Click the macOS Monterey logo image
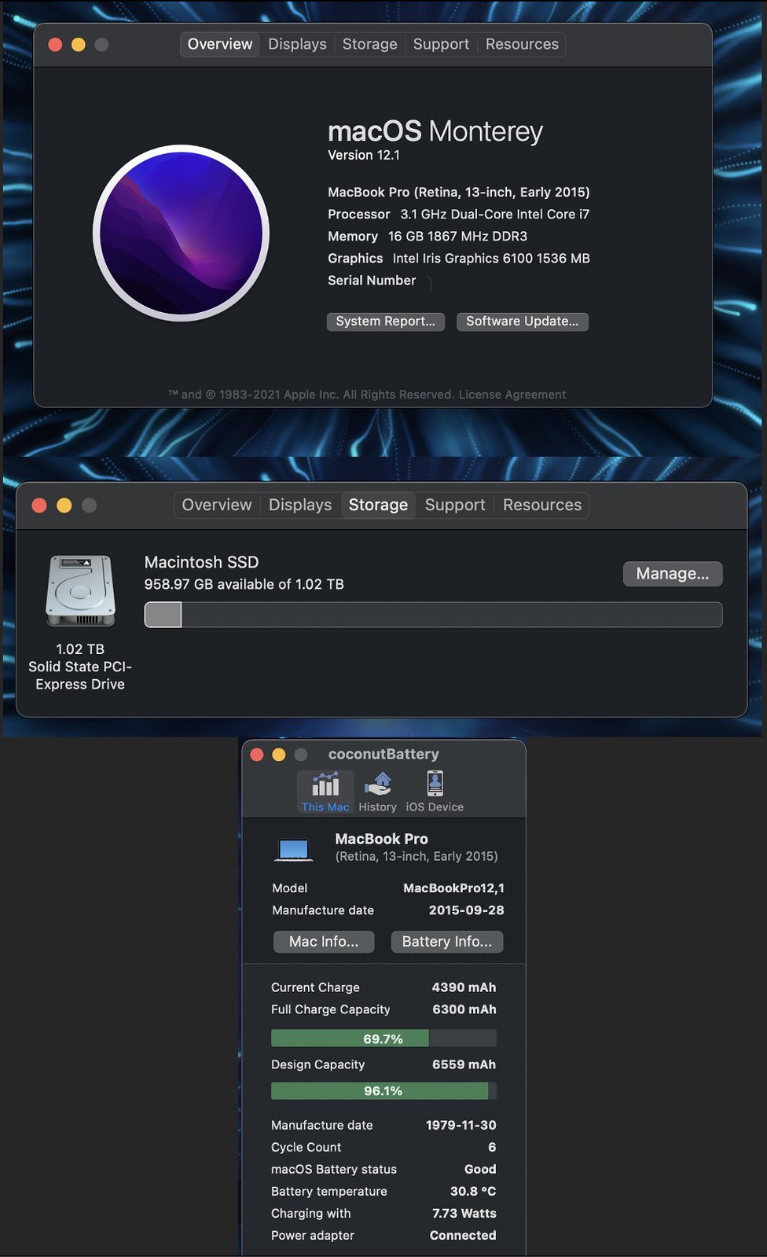Screen dimensions: 767x1257 tap(182, 233)
